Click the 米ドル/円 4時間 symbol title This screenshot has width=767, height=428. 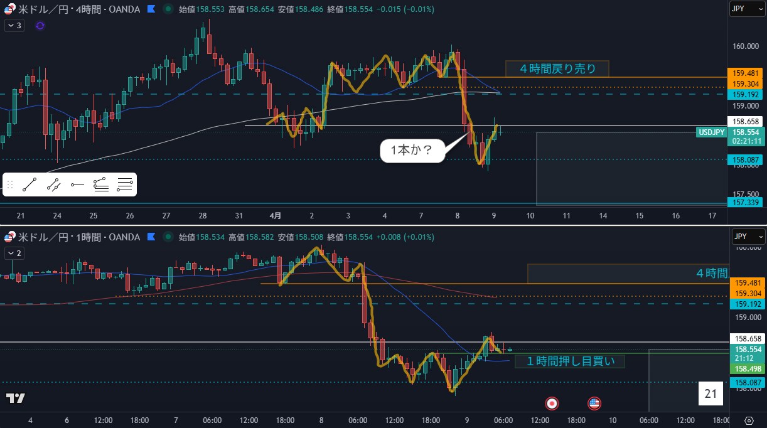pyautogui.click(x=78, y=9)
